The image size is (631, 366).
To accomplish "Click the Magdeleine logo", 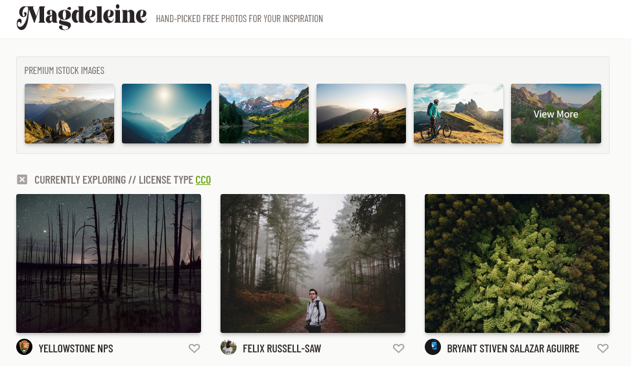I will pyautogui.click(x=82, y=17).
